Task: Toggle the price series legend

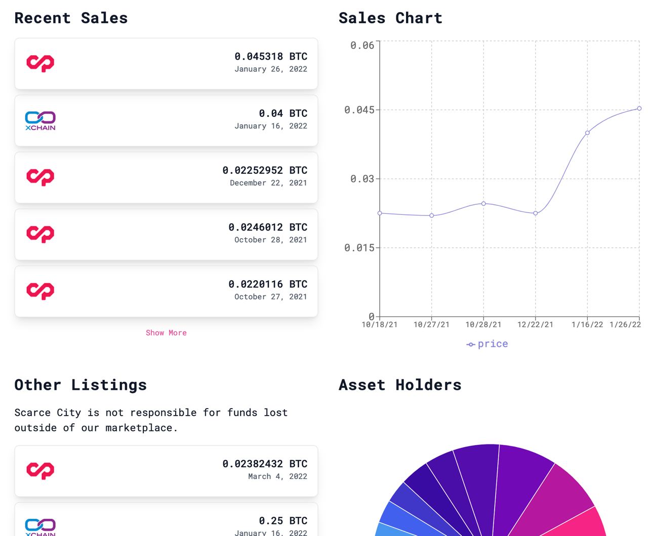Action: click(487, 344)
